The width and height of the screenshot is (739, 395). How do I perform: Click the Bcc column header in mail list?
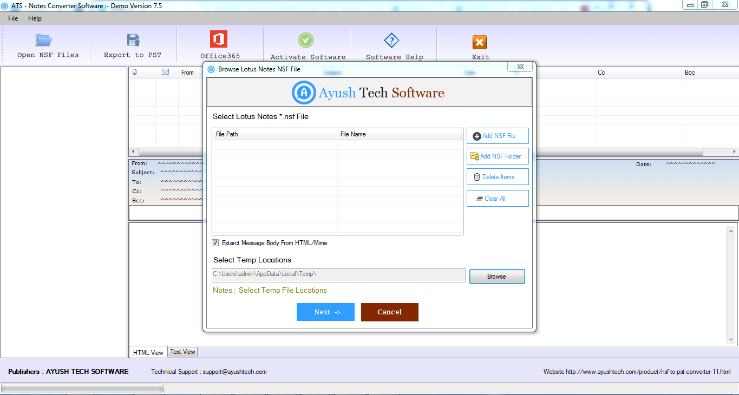pyautogui.click(x=710, y=73)
